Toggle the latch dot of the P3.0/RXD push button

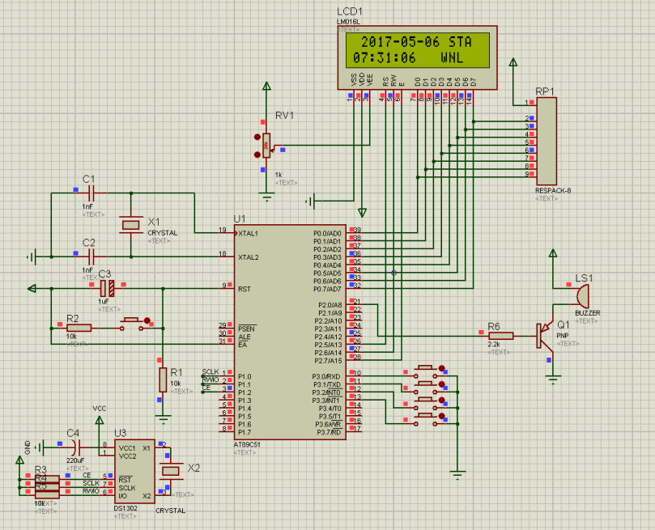coord(441,368)
